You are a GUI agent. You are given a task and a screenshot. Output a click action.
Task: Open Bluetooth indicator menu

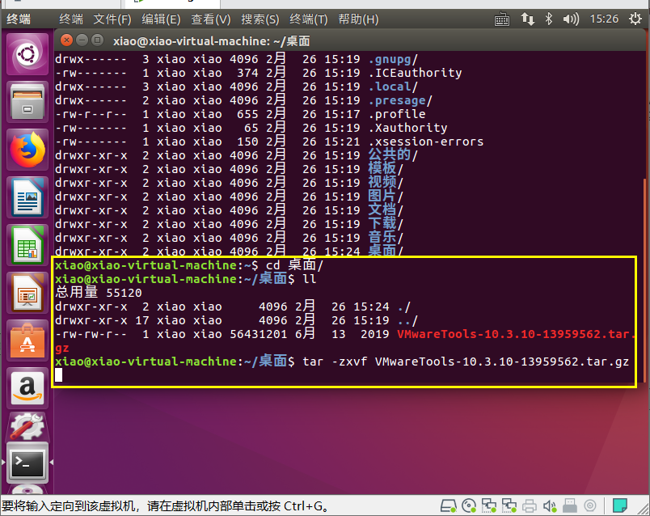coord(549,19)
